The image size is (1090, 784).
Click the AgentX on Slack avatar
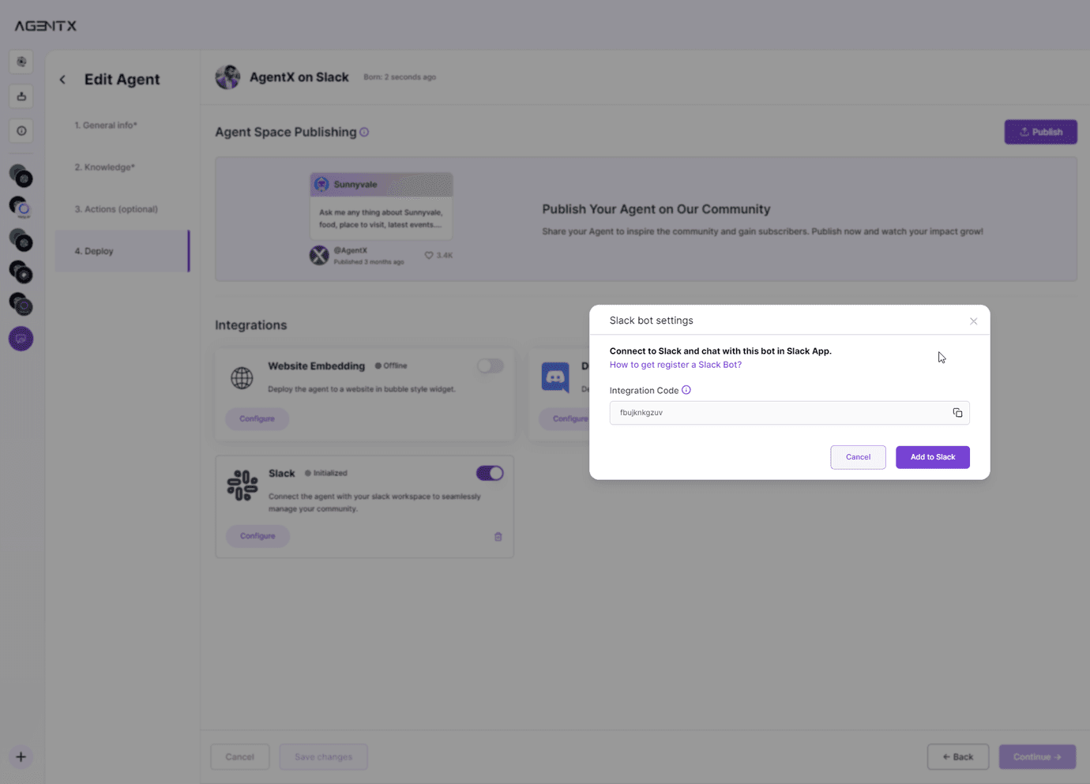[x=227, y=77]
